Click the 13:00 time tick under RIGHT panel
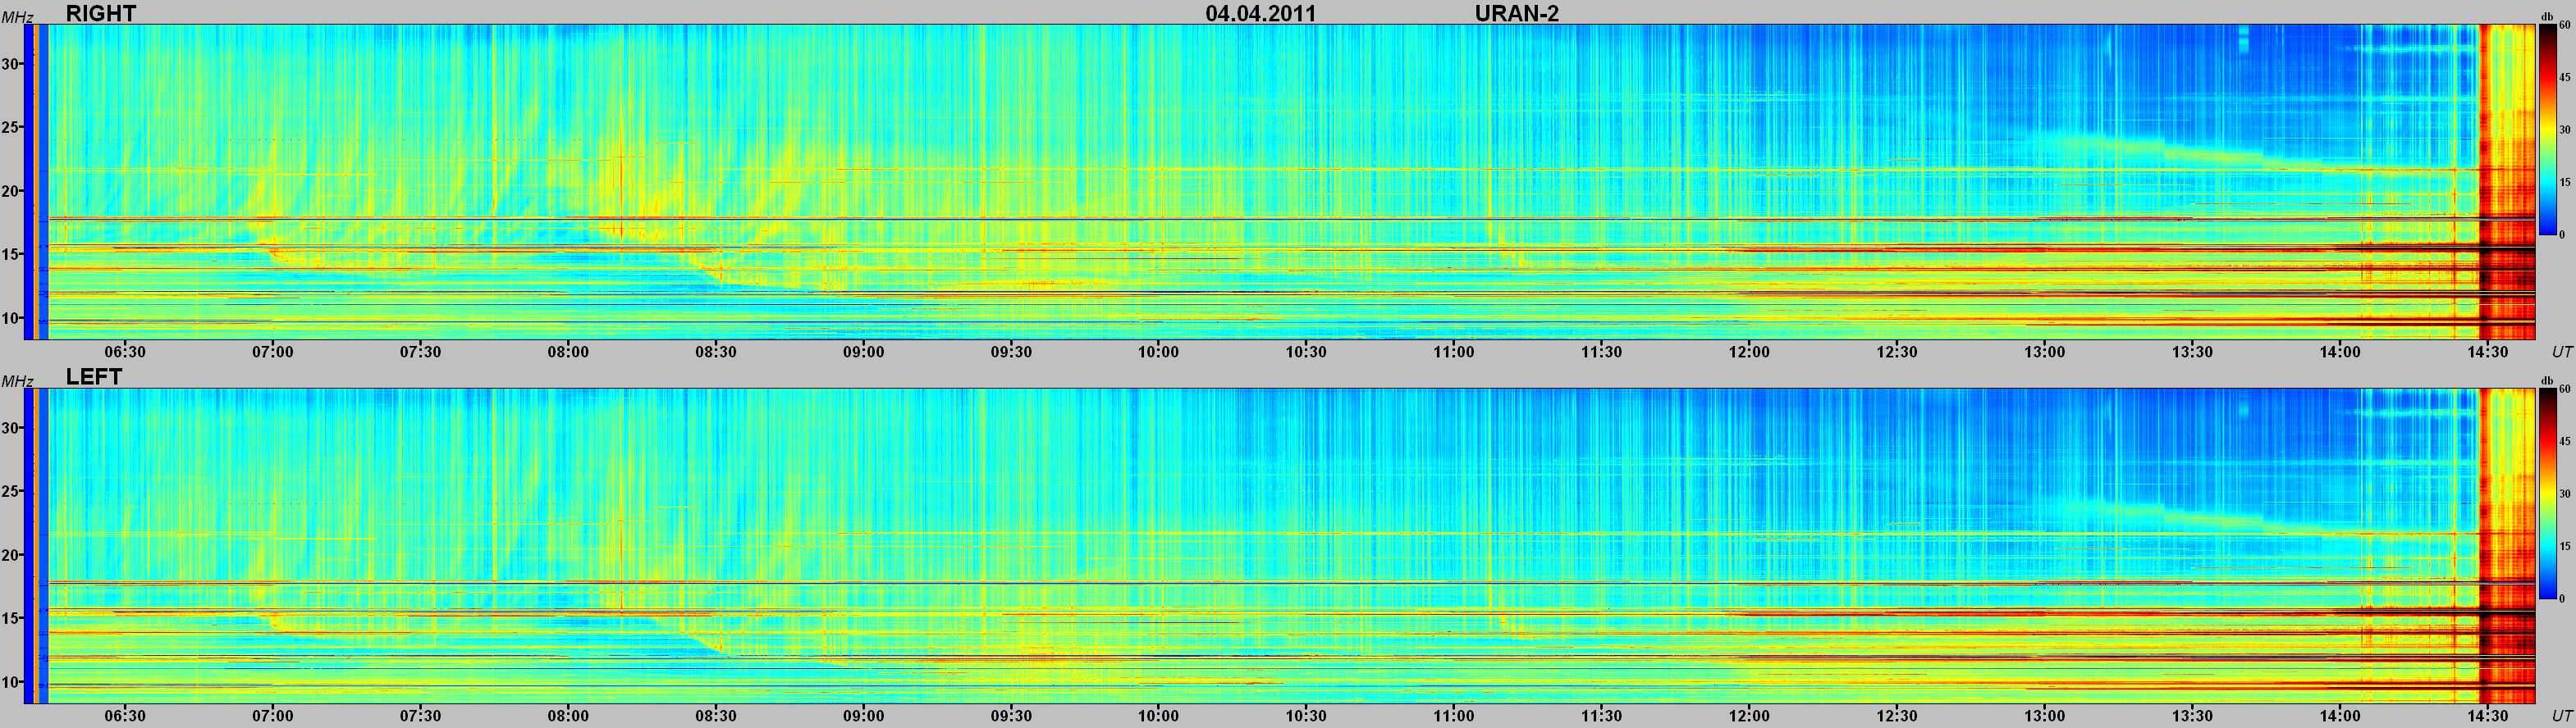Screen dimensions: 2576x728 [x=2045, y=352]
